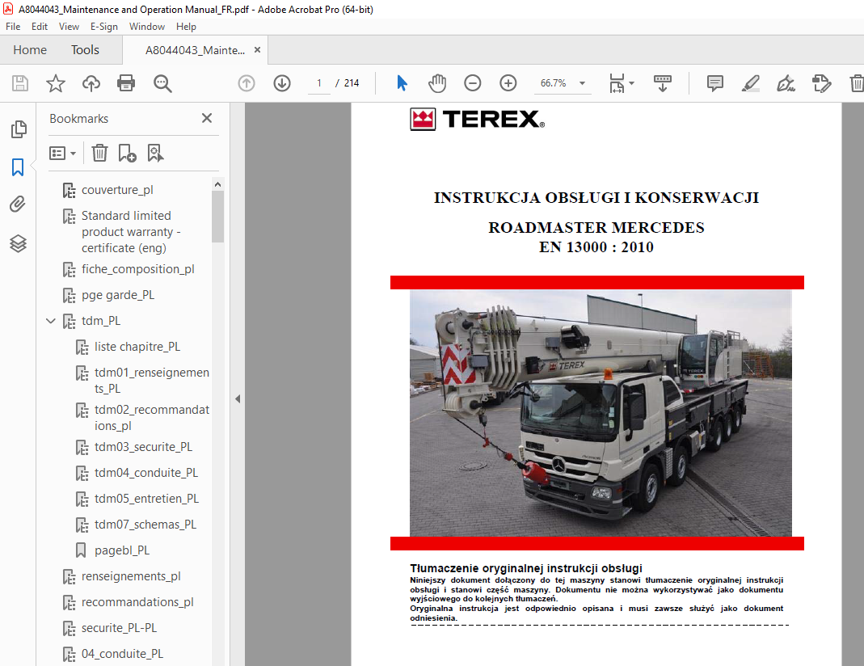864x666 pixels.
Task: Open bookmark renseignements_pl
Action: pos(131,577)
